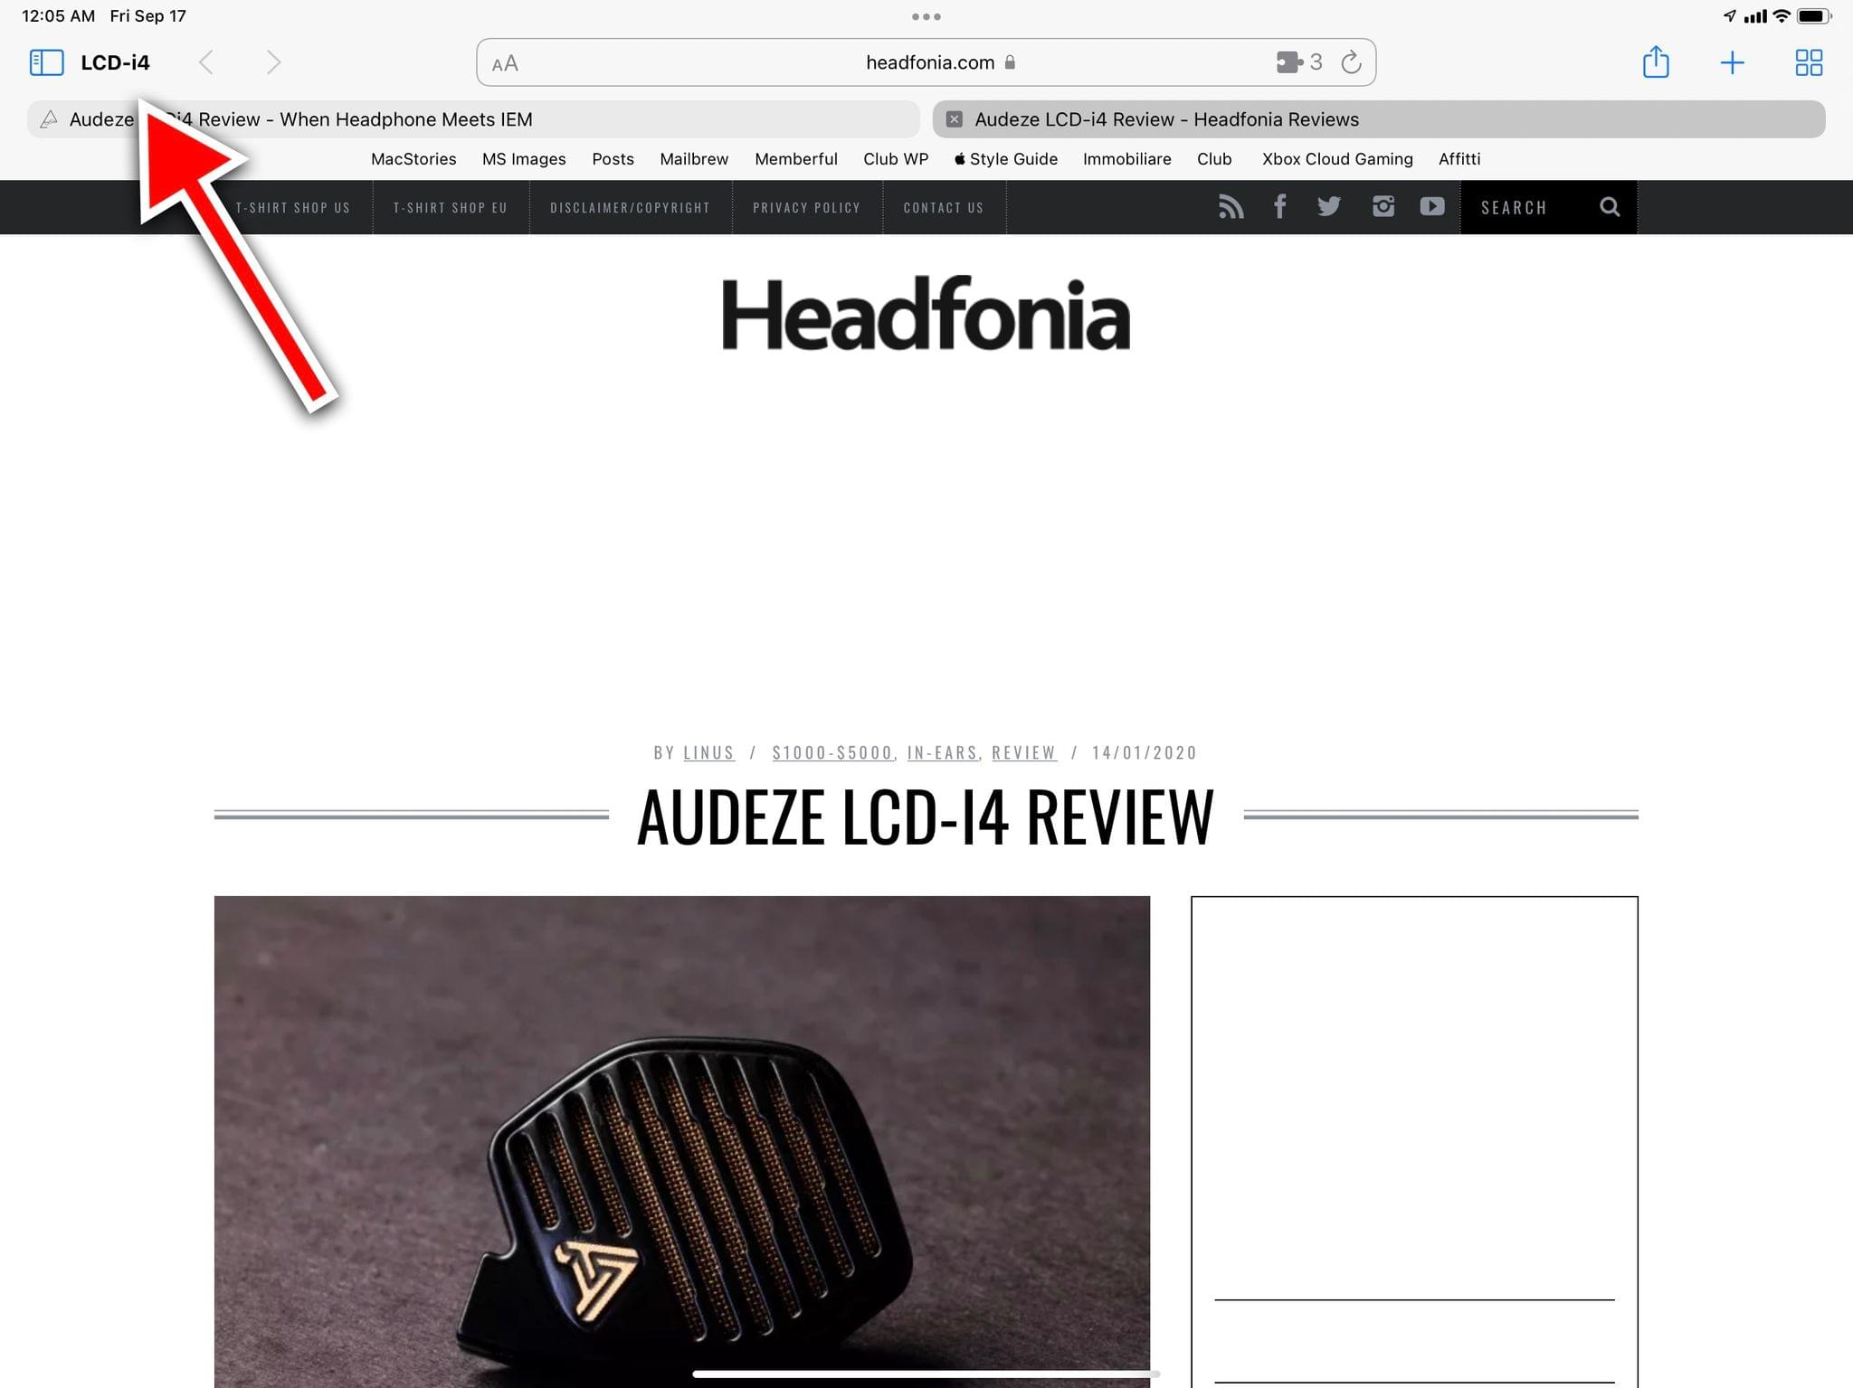Click the DISCLAIMER/COPYRIGHT menu item
The width and height of the screenshot is (1853, 1388).
(631, 207)
